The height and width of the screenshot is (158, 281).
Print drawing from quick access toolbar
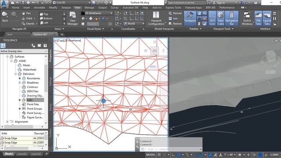(28, 3)
